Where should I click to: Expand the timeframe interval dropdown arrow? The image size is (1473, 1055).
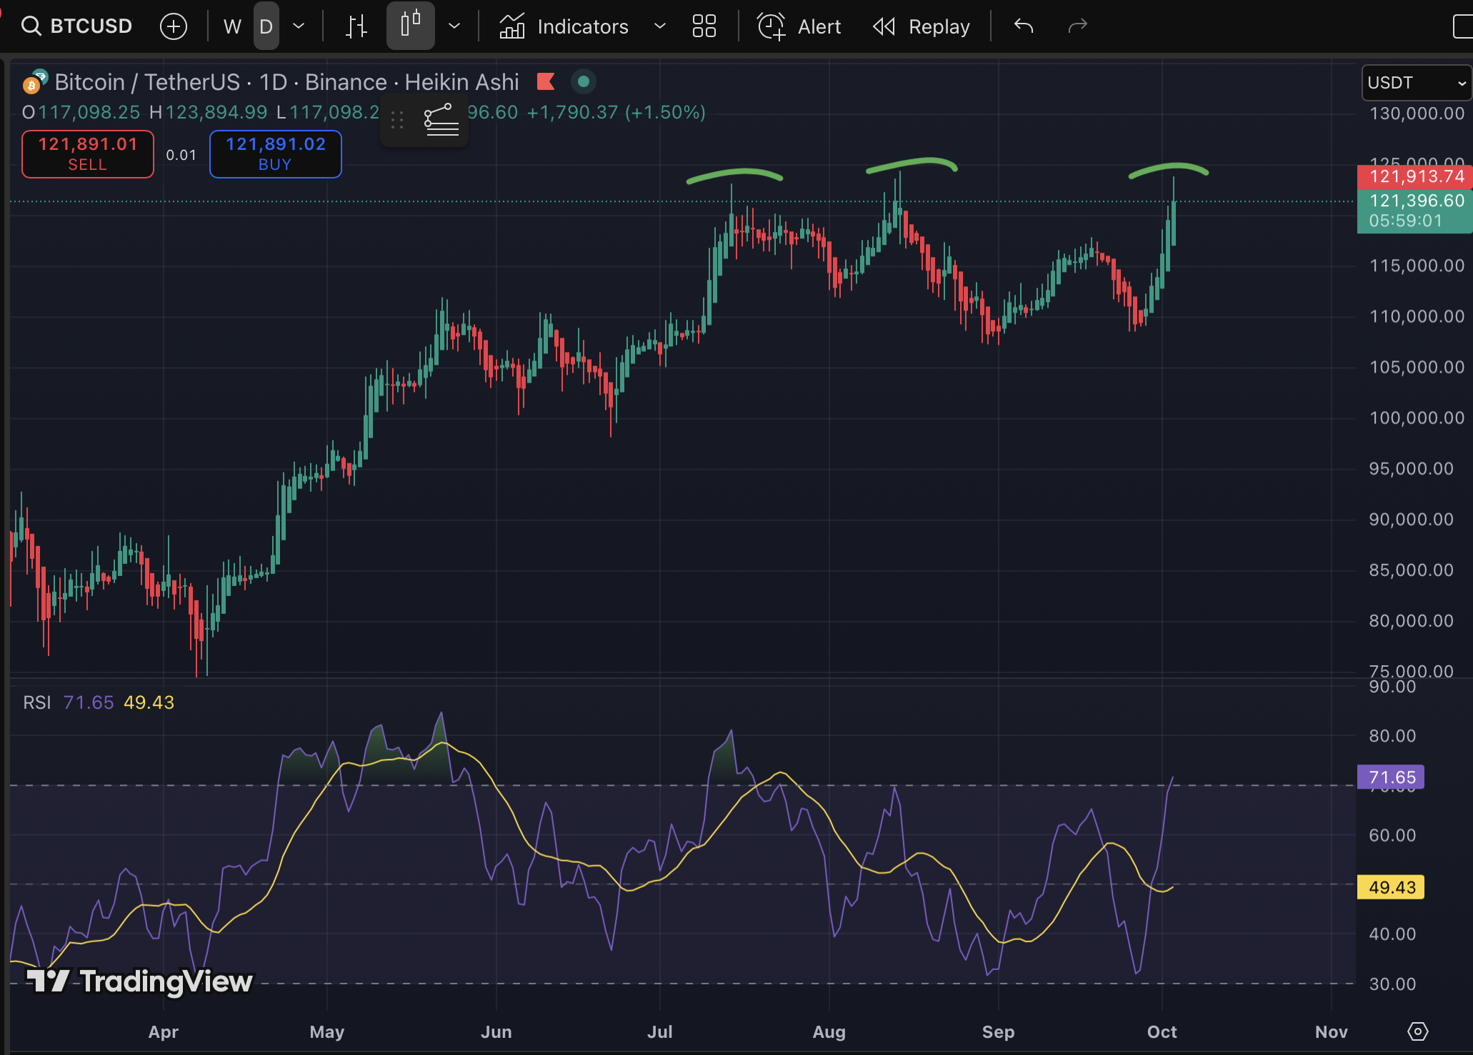click(x=299, y=26)
